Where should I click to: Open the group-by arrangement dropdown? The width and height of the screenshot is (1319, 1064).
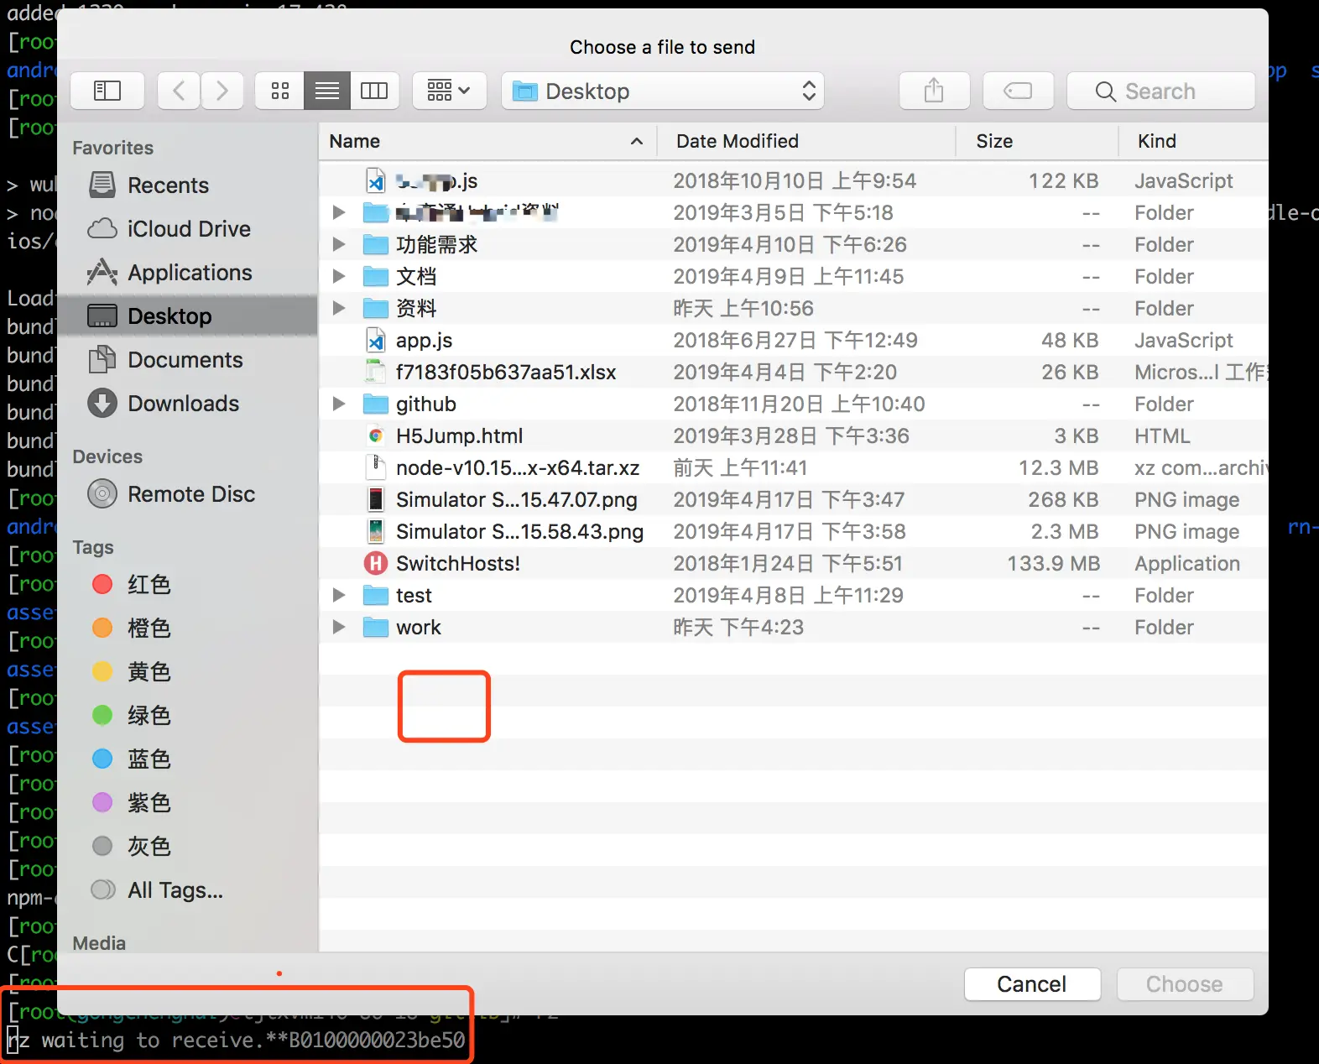449,91
